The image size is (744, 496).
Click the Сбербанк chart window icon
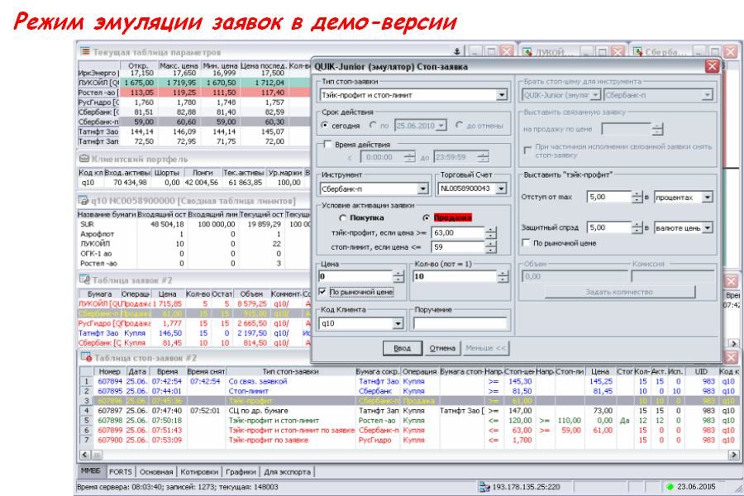[x=637, y=52]
